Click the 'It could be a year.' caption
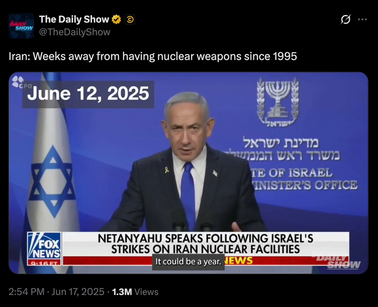This screenshot has height=307, width=378. [x=188, y=262]
